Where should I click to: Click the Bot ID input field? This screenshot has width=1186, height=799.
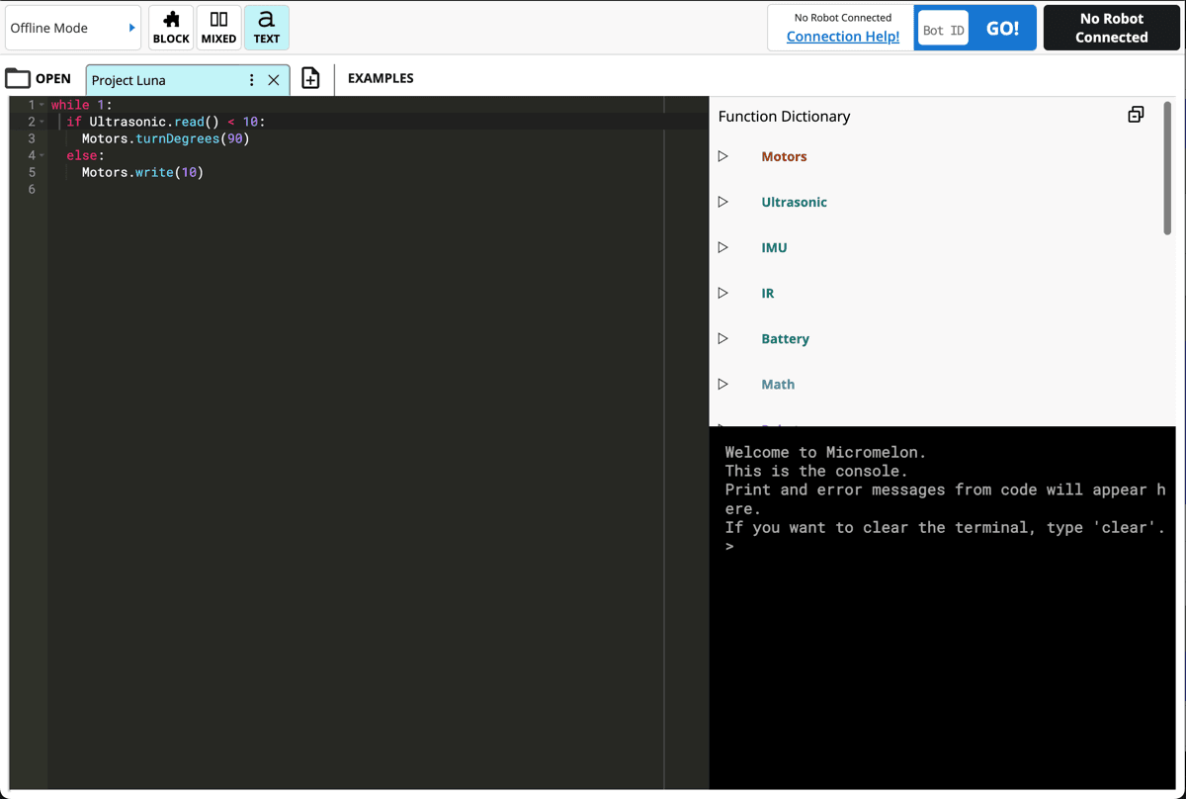(x=942, y=28)
